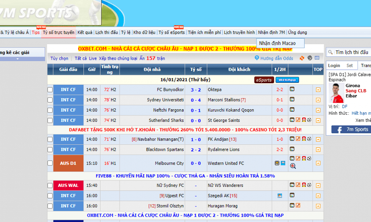The image size is (371, 222).
Task: Open odds trend arrow icon for Sutherland Sharks match
Action: (298, 120)
